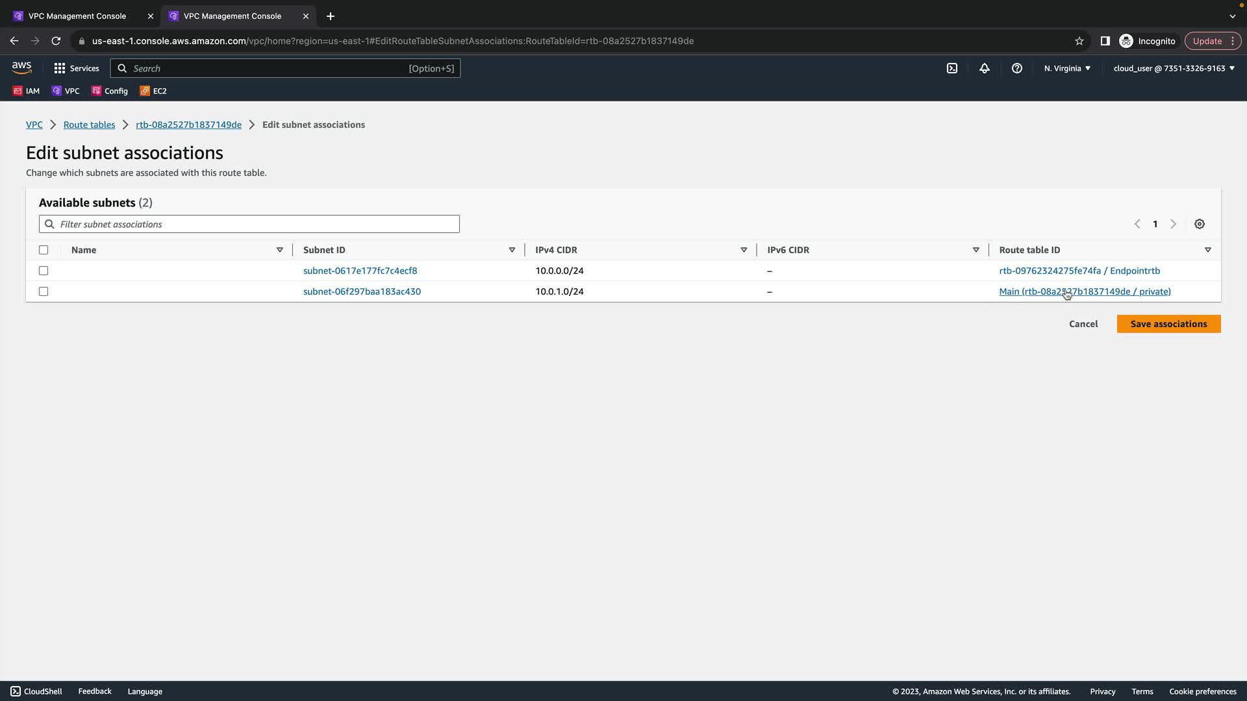Open the notifications bell icon

(985, 68)
